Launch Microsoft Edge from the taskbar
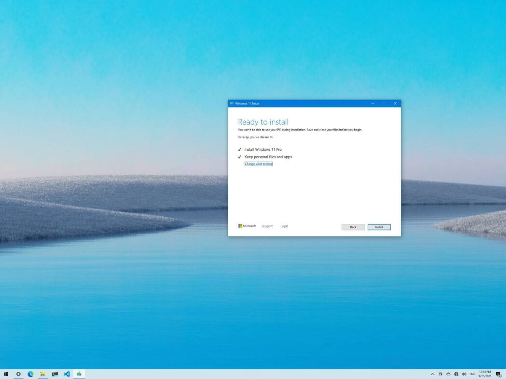 tap(30, 374)
